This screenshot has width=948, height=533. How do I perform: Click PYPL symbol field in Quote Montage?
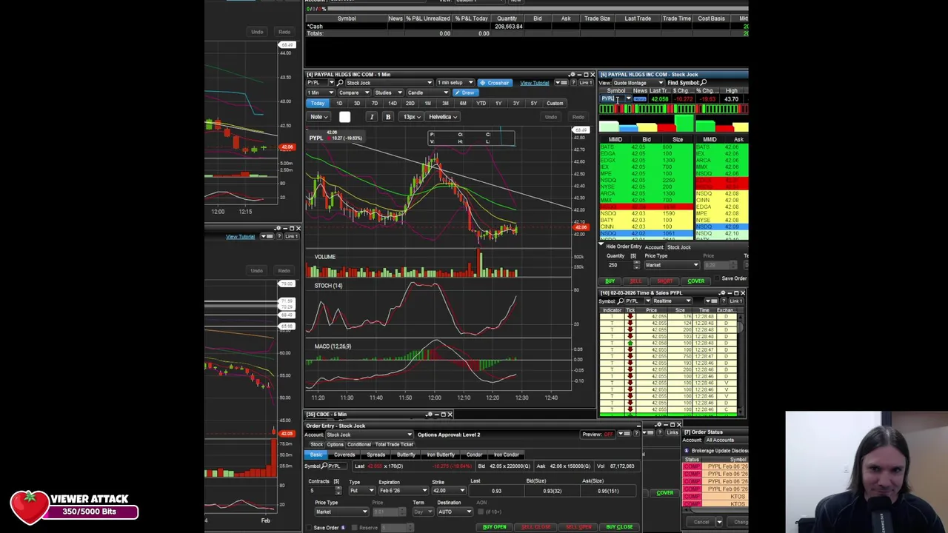point(610,99)
